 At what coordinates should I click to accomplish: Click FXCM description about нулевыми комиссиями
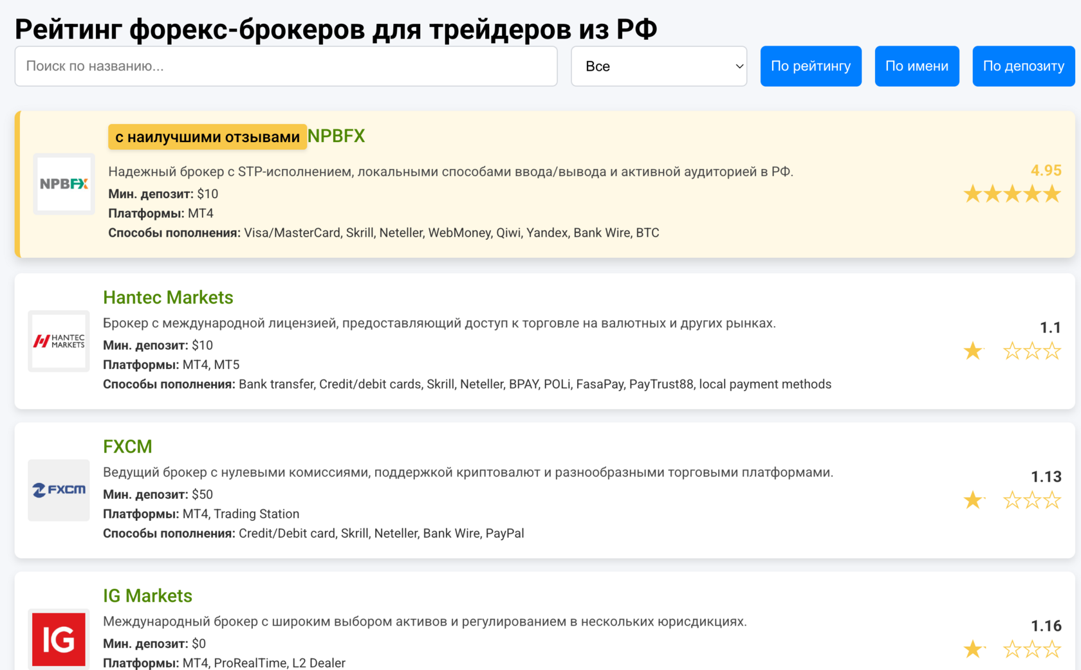468,473
